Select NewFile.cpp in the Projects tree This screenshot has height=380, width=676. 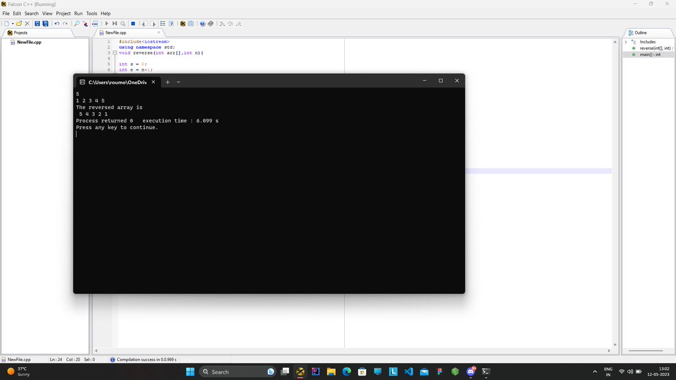pyautogui.click(x=29, y=42)
